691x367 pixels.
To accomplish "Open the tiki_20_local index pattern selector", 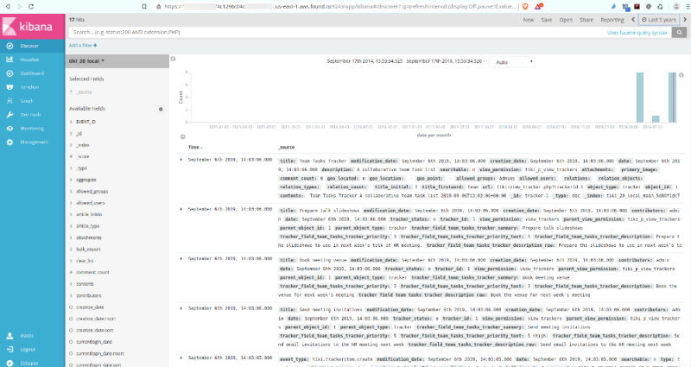I will [117, 61].
